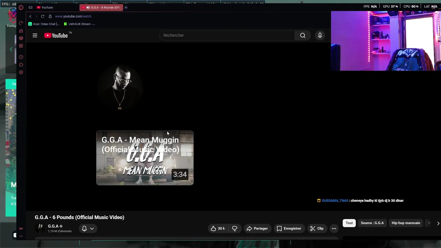
Task: Reload the current YouTube page
Action: click(42, 16)
